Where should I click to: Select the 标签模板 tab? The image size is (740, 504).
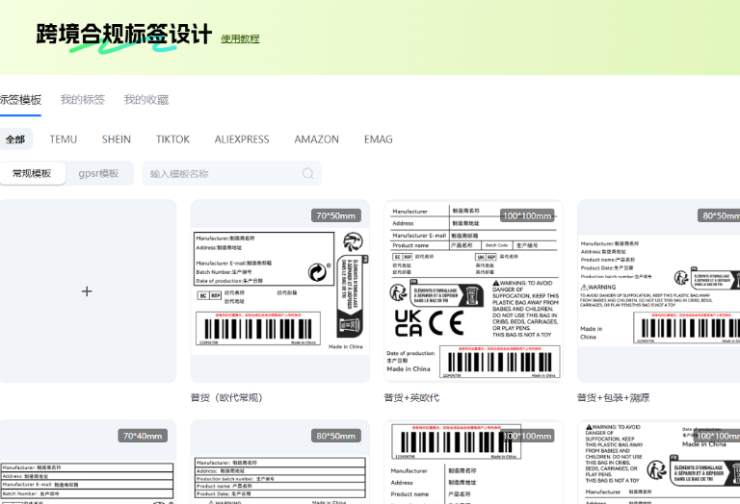[x=20, y=100]
